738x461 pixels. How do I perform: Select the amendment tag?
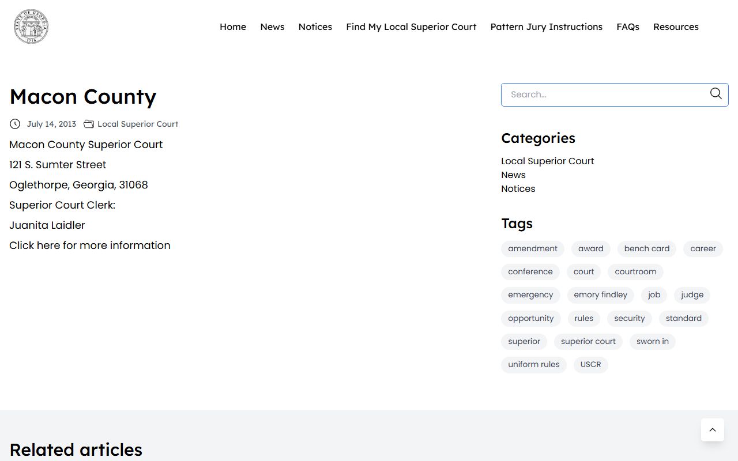pyautogui.click(x=533, y=249)
